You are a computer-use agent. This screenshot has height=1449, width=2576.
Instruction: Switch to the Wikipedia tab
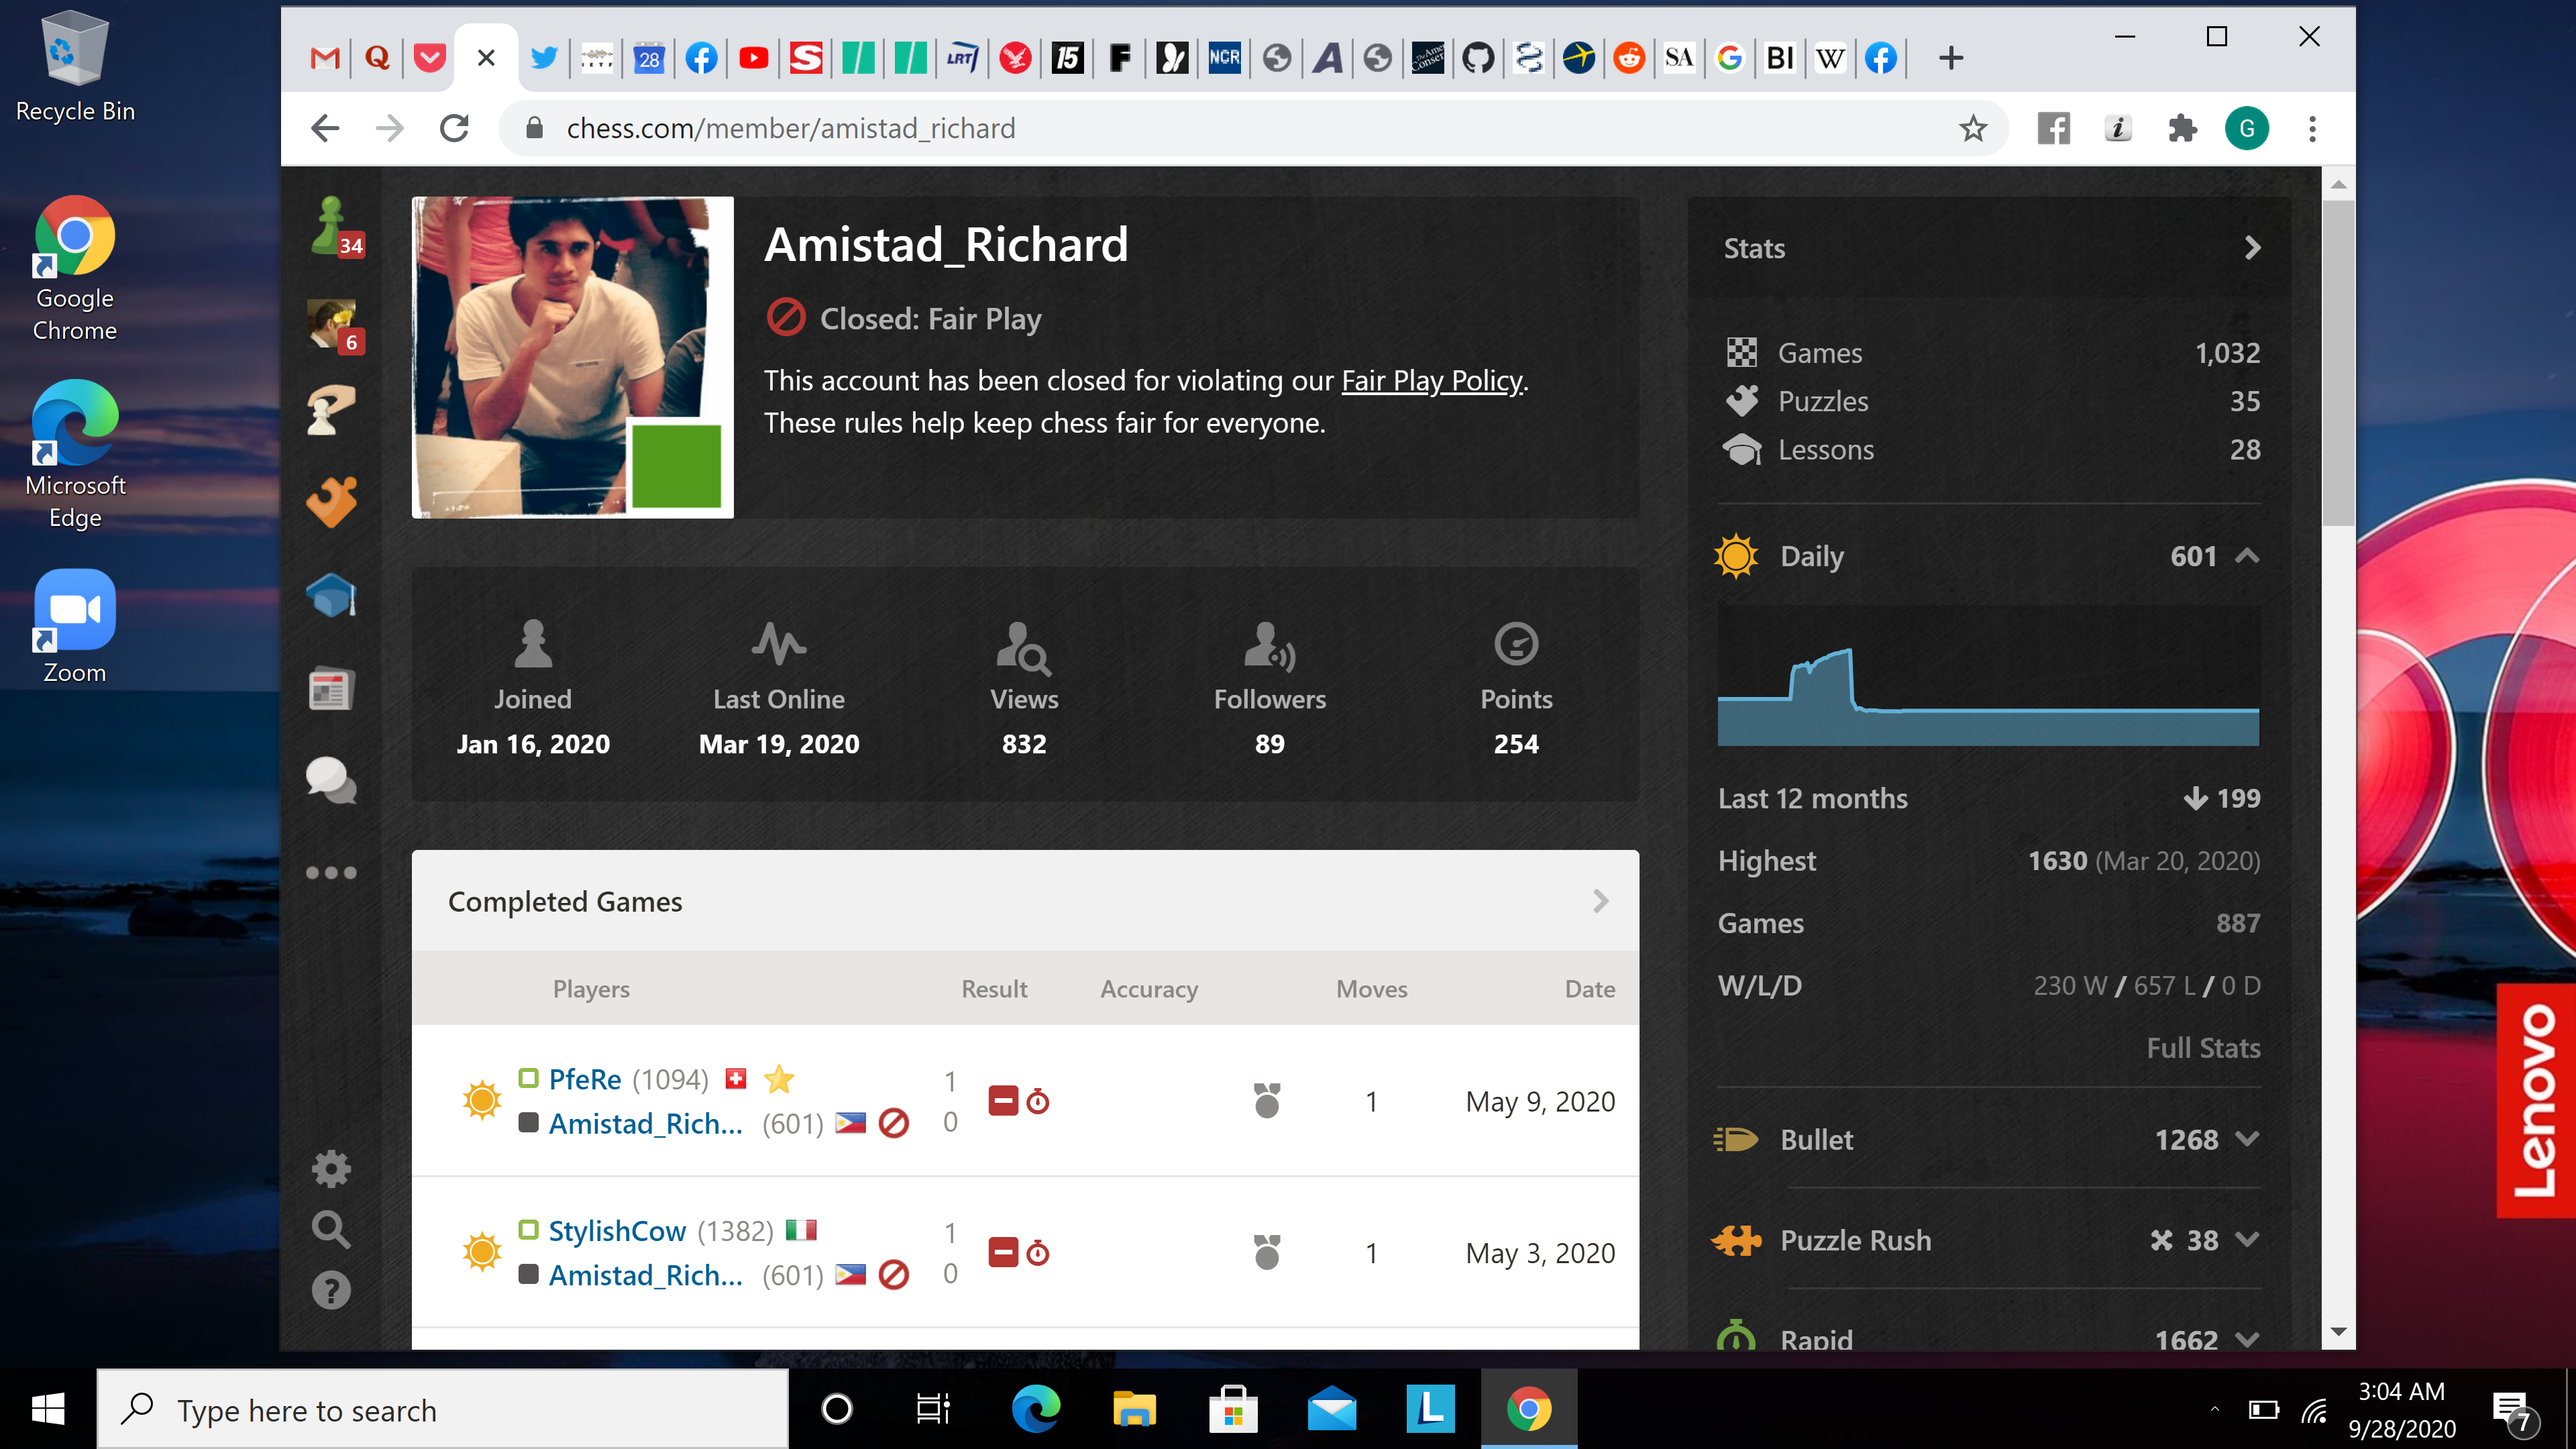pyautogui.click(x=1830, y=58)
